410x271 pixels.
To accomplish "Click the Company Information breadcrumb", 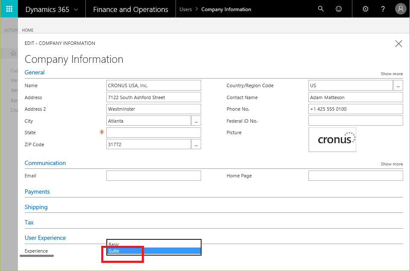I will (x=226, y=9).
